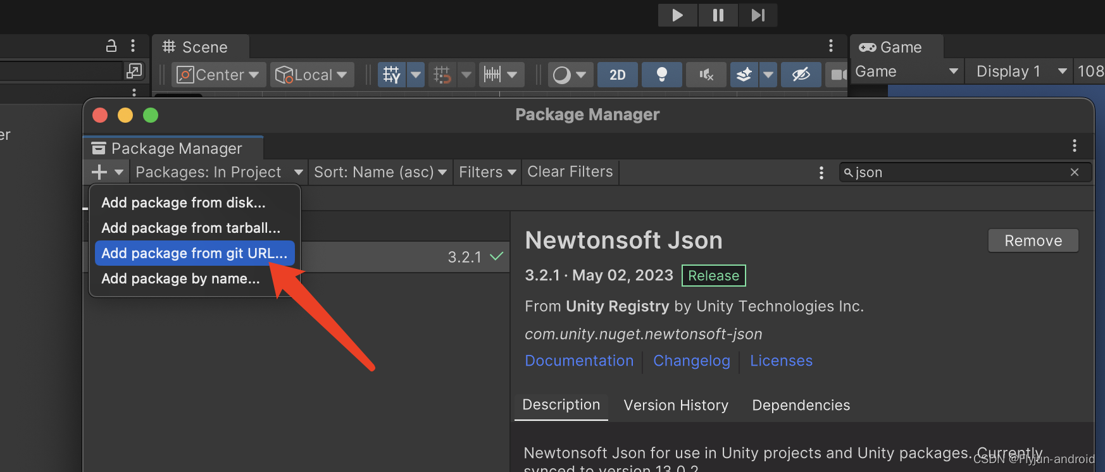Viewport: 1105px width, 472px height.
Task: Open the Documentation link
Action: (x=579, y=361)
